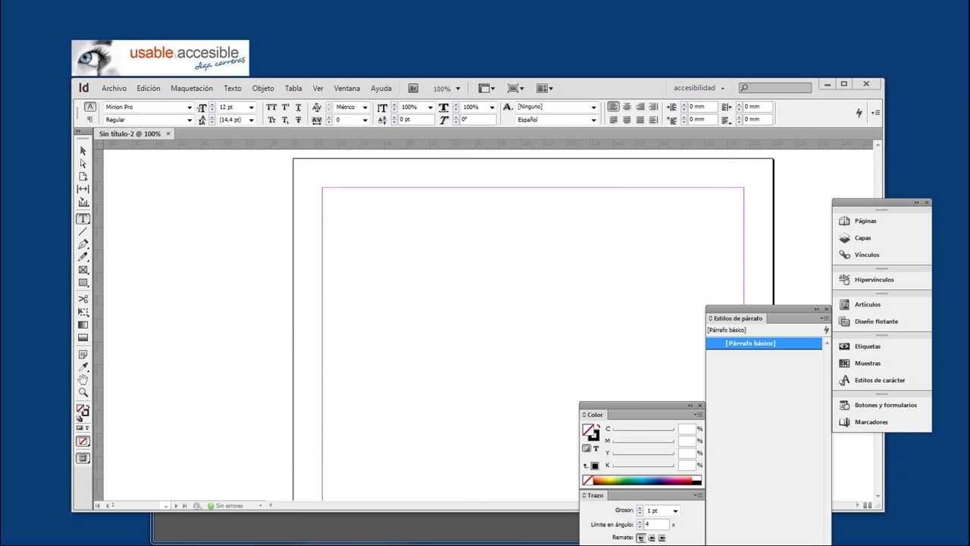970x546 pixels.
Task: Open the accesibilidad workspace switcher
Action: coord(699,88)
